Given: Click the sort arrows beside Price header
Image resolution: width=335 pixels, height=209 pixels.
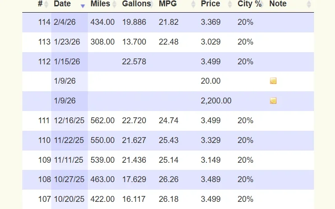Looking at the screenshot, I should 229,4.
